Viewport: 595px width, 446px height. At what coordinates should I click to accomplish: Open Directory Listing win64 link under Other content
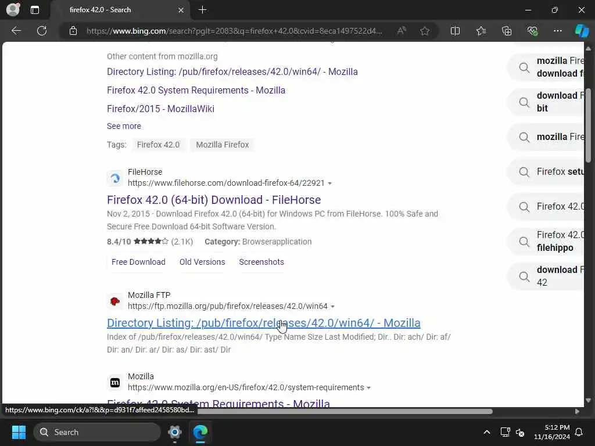tap(232, 71)
